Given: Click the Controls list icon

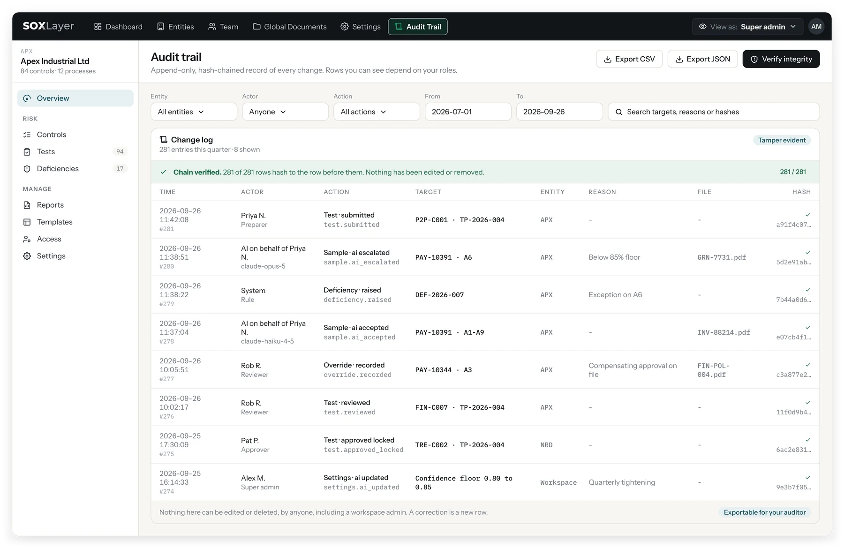Looking at the screenshot, I should tap(27, 135).
